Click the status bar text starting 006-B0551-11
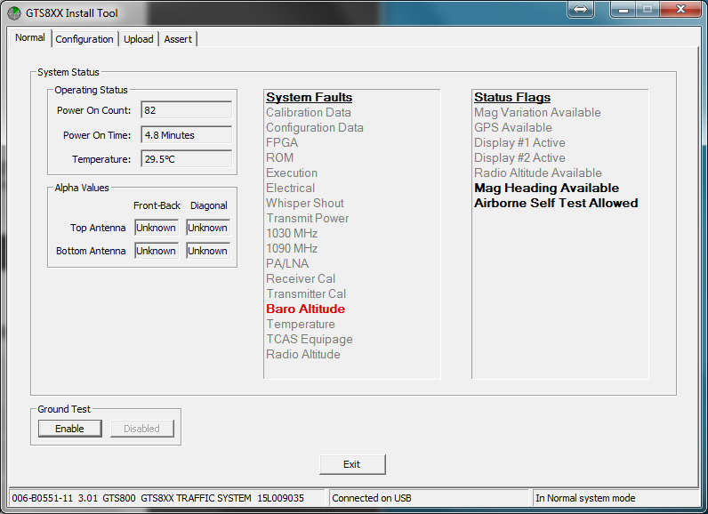708x514 pixels. pyautogui.click(x=158, y=498)
